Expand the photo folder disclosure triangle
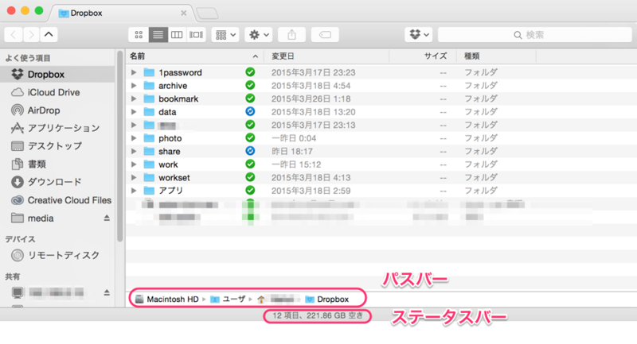This screenshot has width=637, height=344. click(134, 138)
